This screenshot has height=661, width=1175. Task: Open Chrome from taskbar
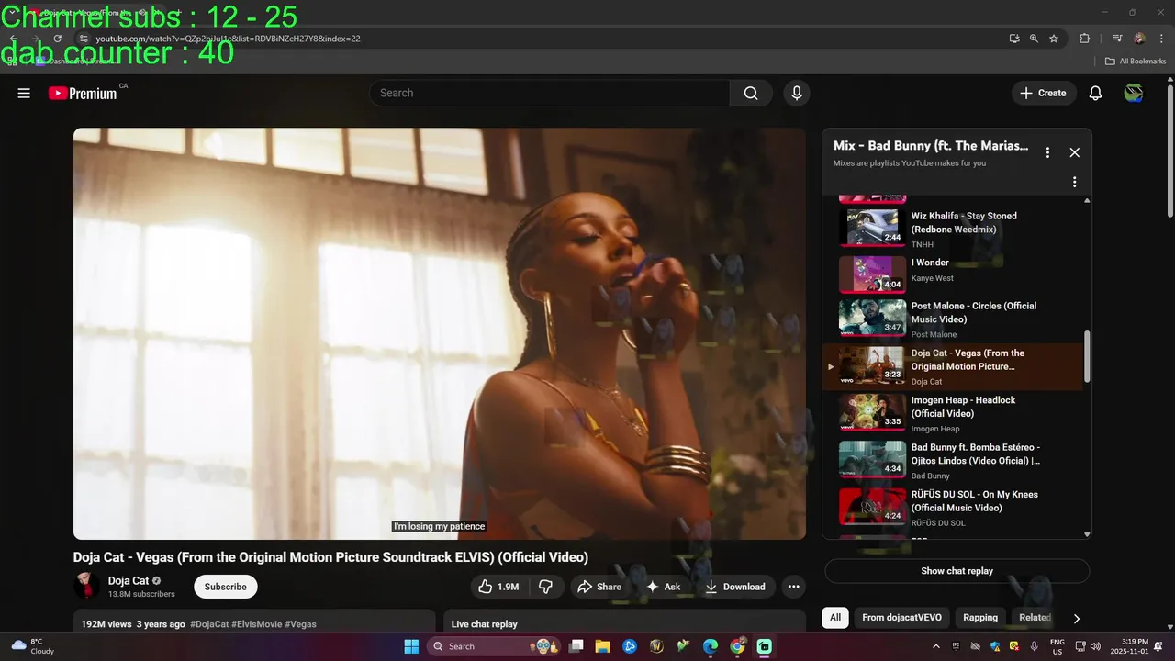737,646
